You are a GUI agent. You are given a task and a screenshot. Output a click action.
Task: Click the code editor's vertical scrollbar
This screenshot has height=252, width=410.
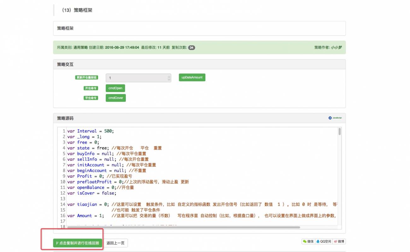pyautogui.click(x=340, y=131)
